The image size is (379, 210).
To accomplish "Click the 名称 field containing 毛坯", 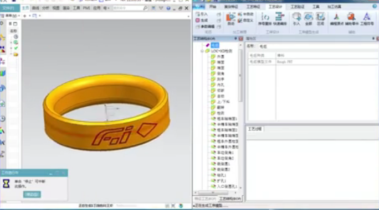I will click(x=318, y=46).
